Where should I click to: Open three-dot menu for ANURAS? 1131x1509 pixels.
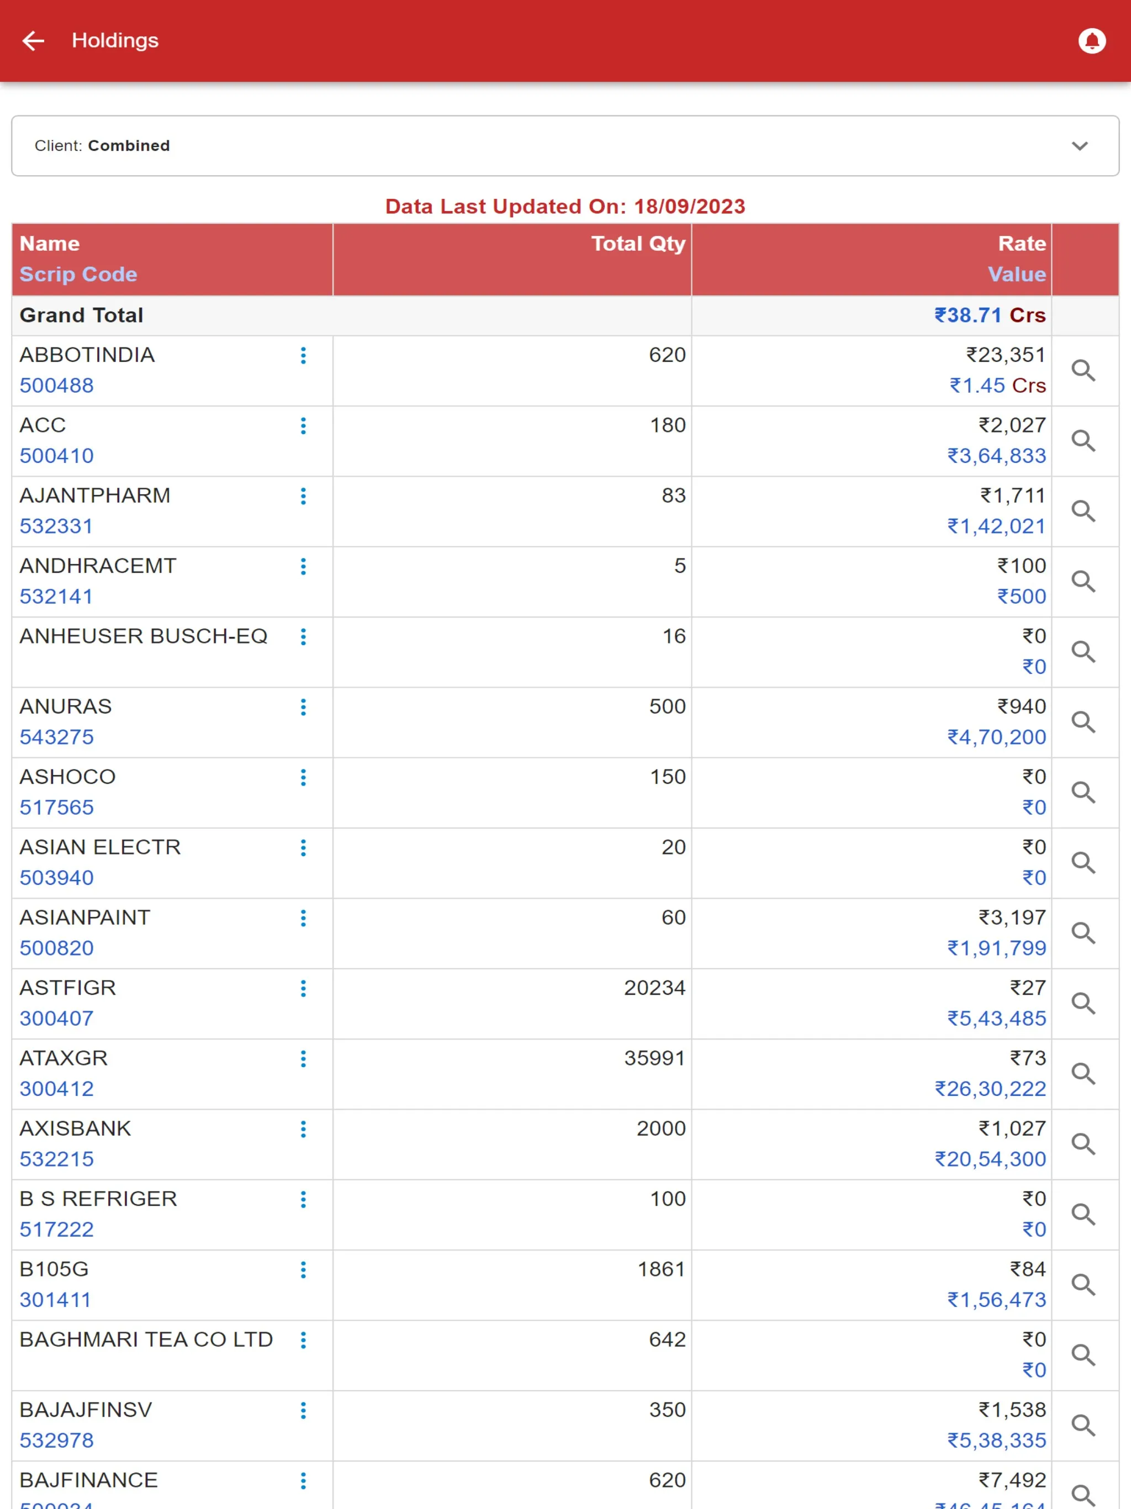(303, 707)
